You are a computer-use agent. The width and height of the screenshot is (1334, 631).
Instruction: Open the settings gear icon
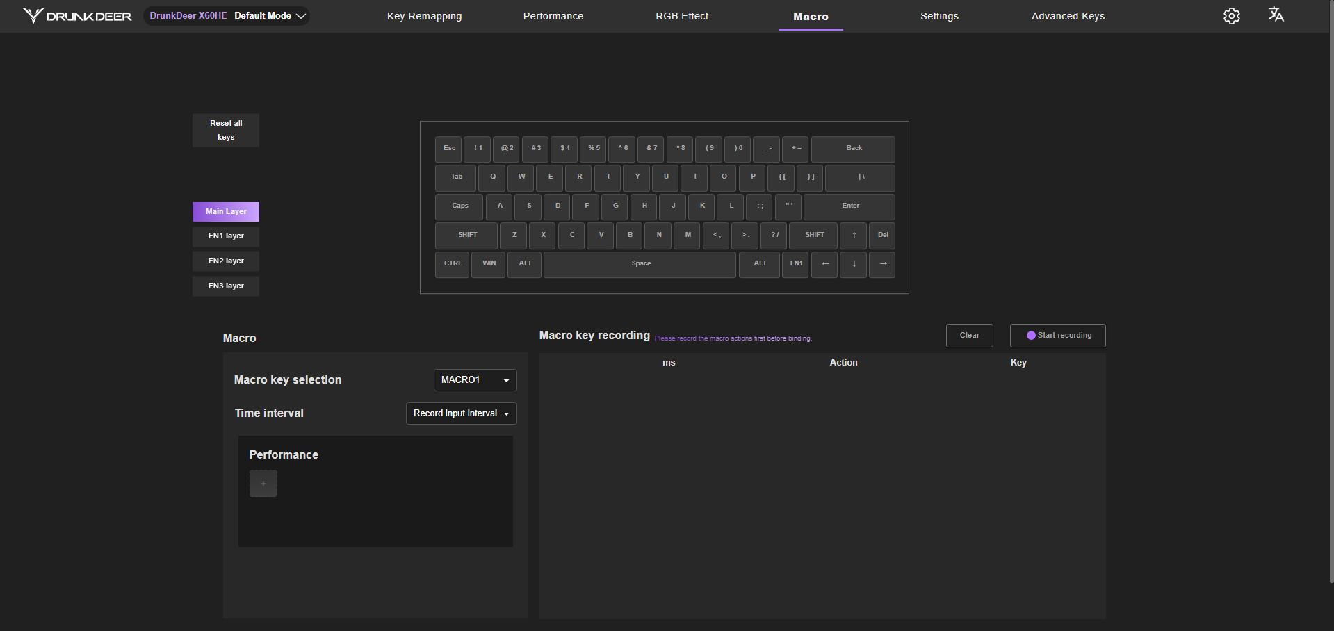pos(1231,16)
